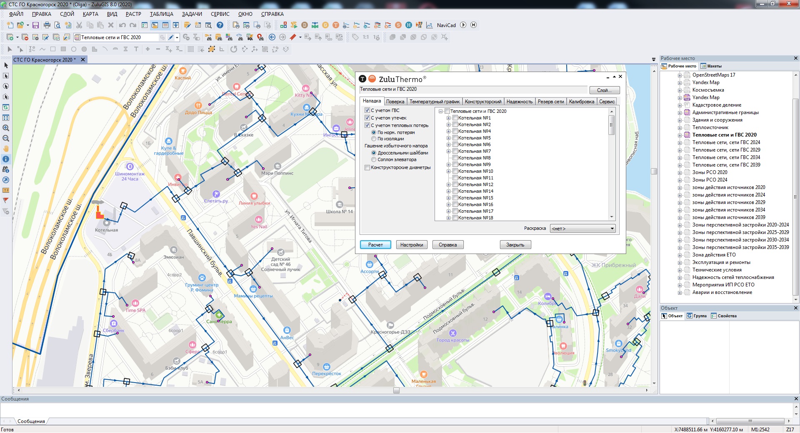Select the arrow pointer tool in left sidebar

point(6,65)
